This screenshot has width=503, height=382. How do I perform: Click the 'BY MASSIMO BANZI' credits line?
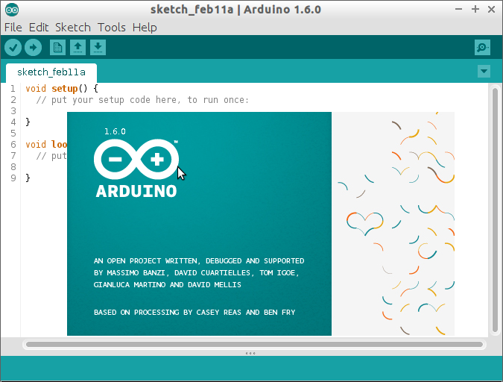click(196, 273)
